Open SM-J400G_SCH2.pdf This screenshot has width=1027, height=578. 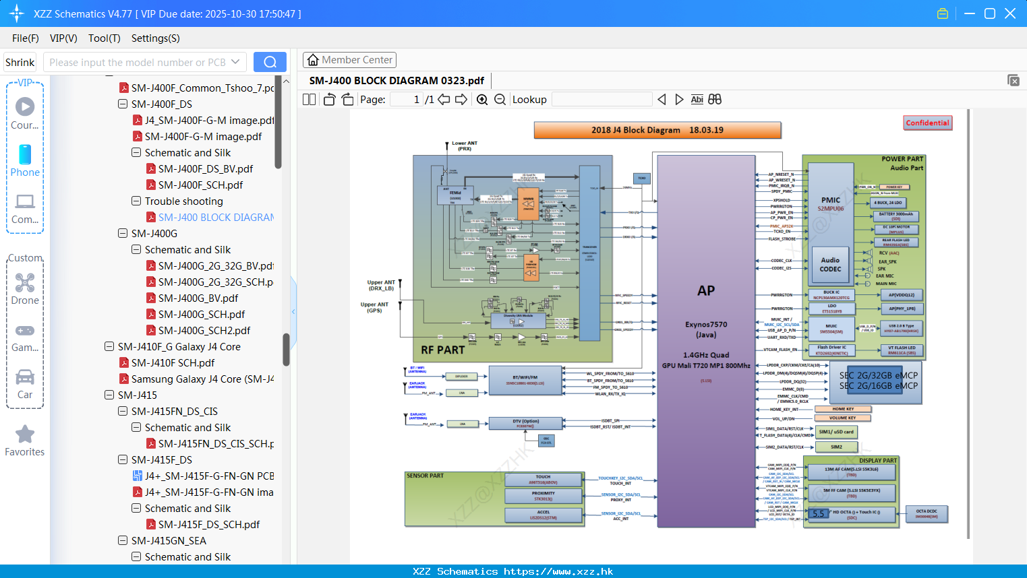point(198,330)
